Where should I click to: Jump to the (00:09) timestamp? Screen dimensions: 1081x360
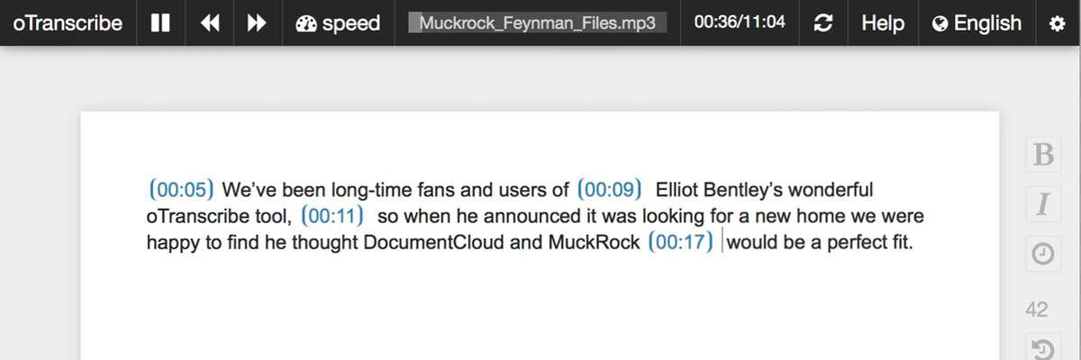point(609,190)
